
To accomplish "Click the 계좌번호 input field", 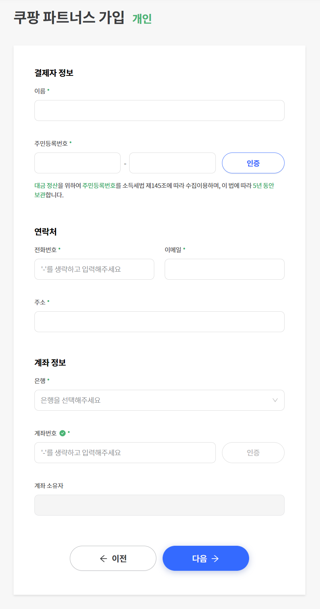I will [x=125, y=453].
